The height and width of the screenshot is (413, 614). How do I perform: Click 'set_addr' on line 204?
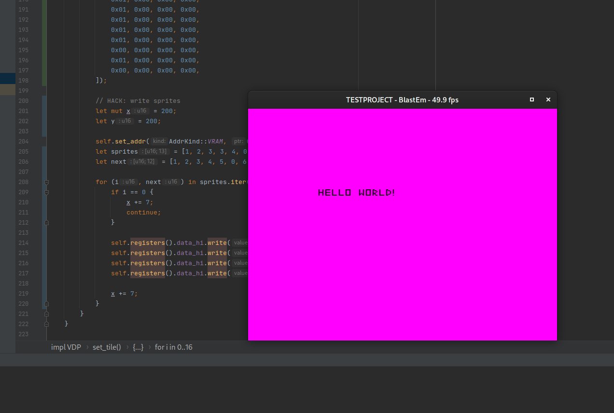pyautogui.click(x=130, y=142)
